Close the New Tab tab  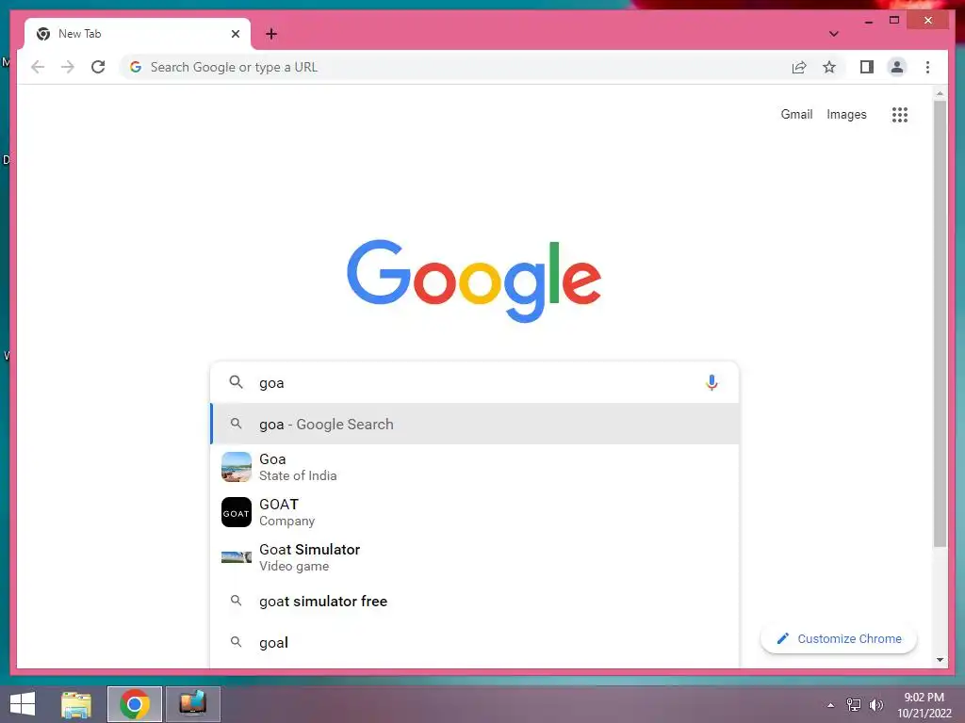[x=235, y=34]
